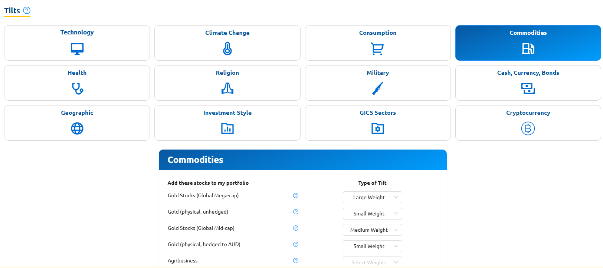Click the Military rifle icon
Image resolution: width=603 pixels, height=268 pixels.
378,88
